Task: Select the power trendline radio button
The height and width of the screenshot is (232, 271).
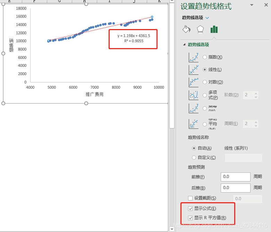Action: 205,108
